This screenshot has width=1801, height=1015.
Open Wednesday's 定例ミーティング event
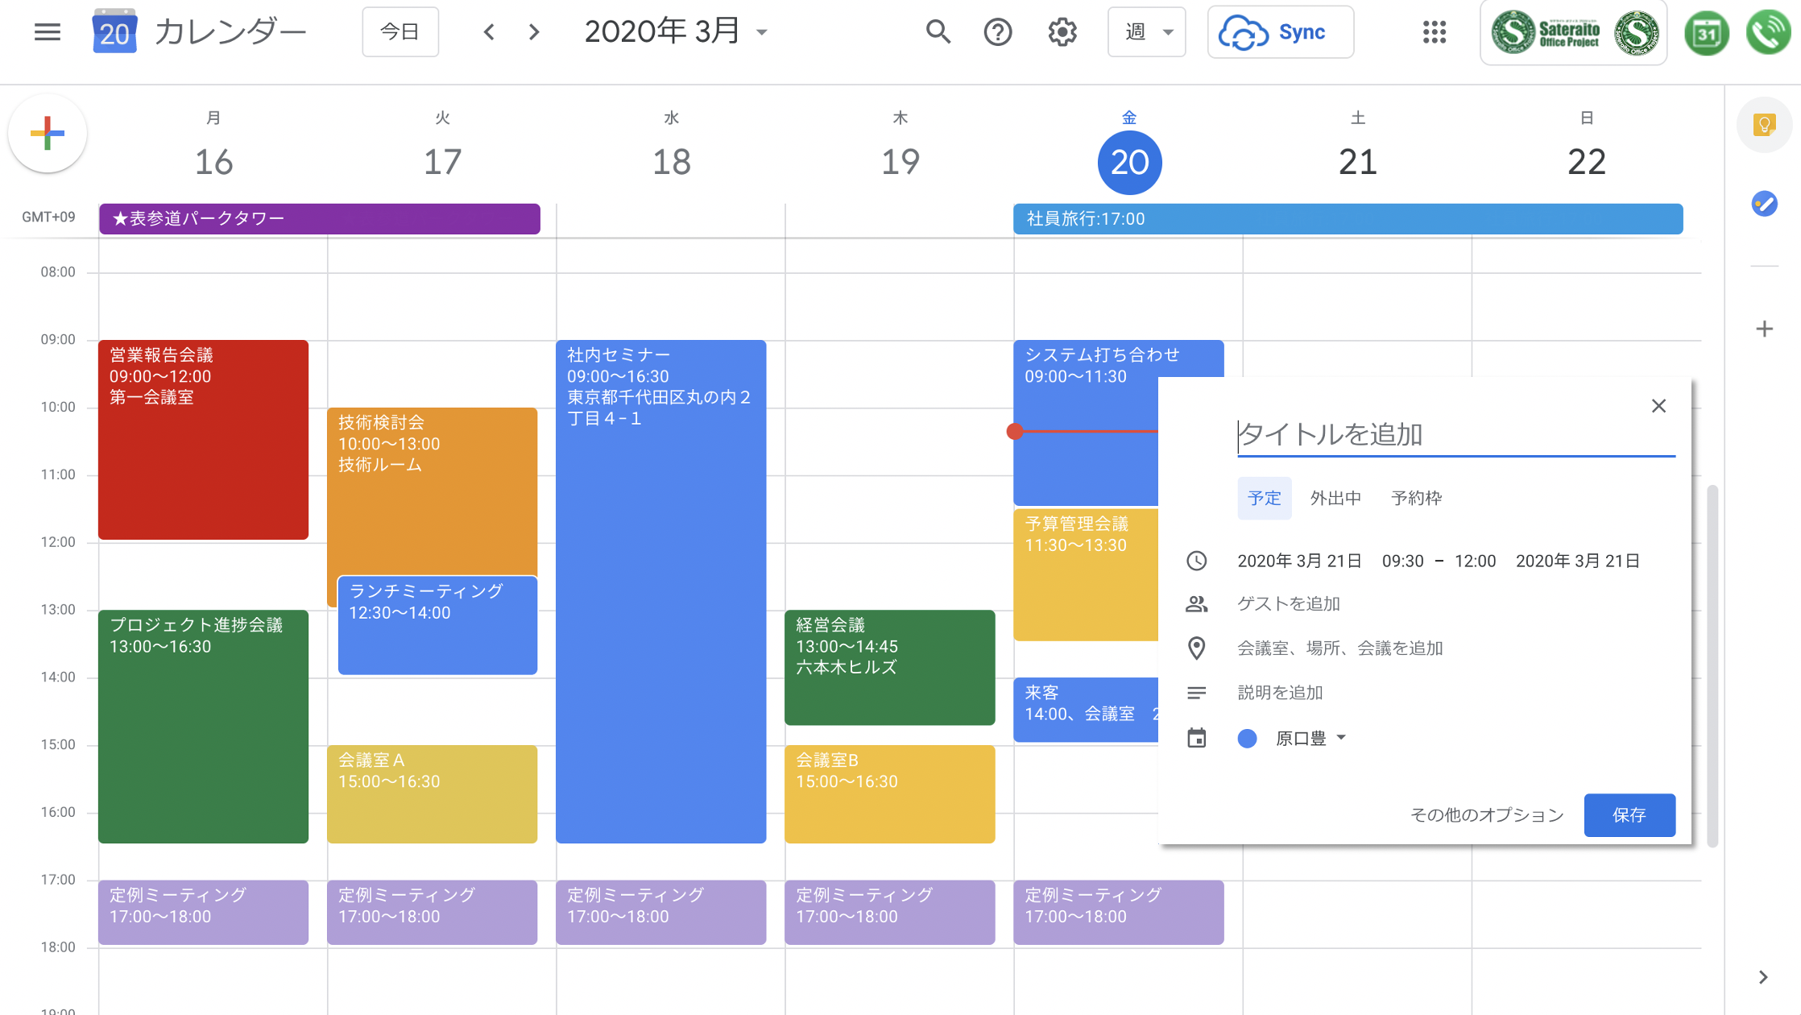(660, 912)
